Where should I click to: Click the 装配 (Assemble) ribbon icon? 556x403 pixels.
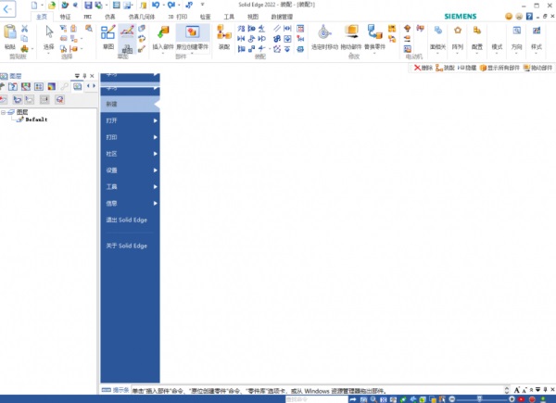(x=224, y=33)
